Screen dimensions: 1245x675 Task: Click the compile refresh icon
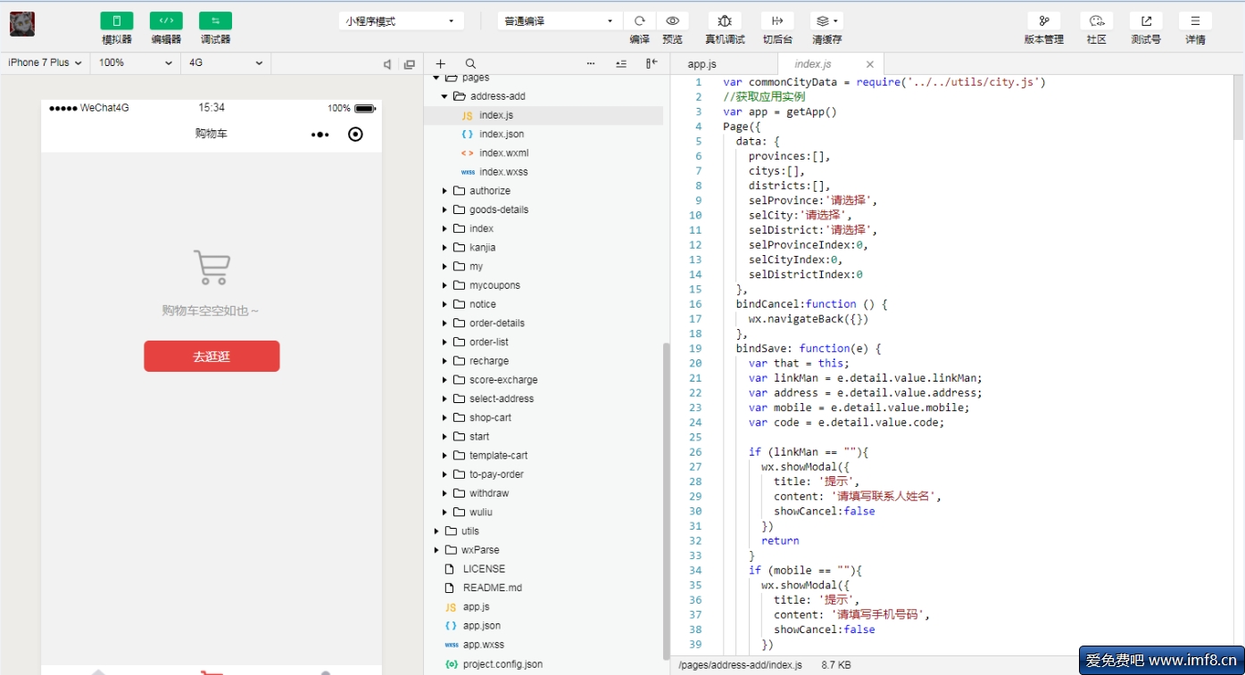coord(639,21)
